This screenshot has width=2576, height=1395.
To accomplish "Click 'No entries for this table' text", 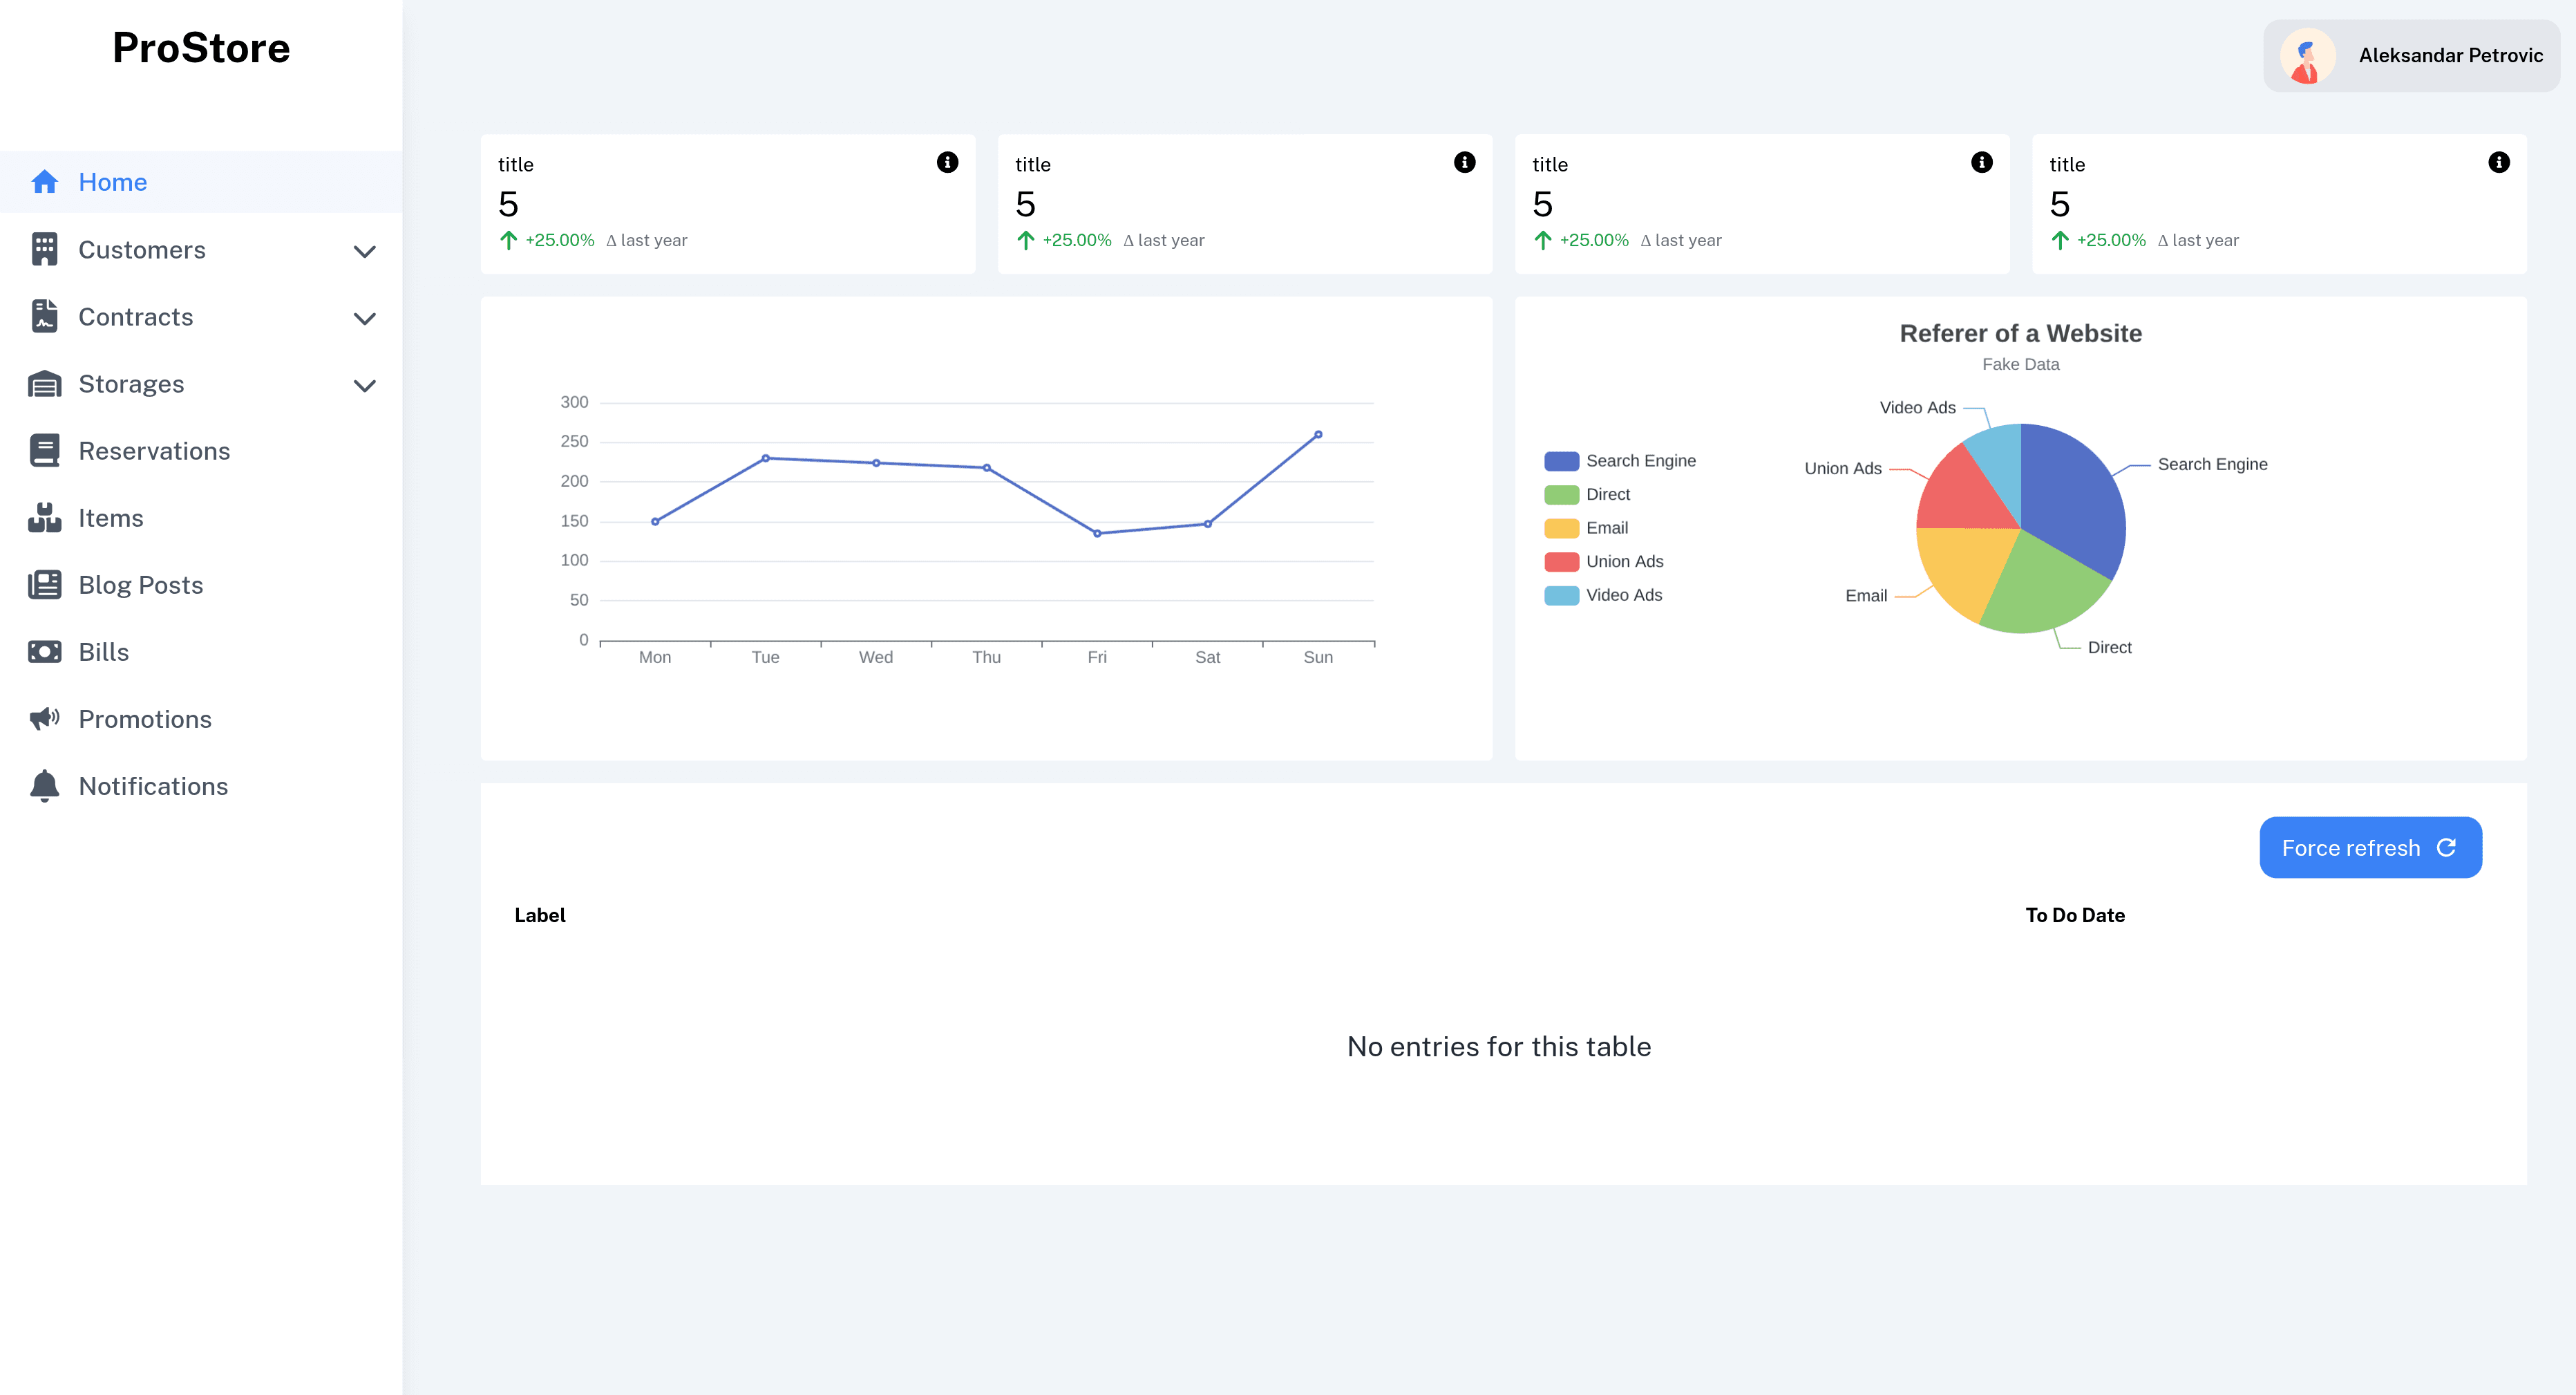I will pos(1498,1047).
